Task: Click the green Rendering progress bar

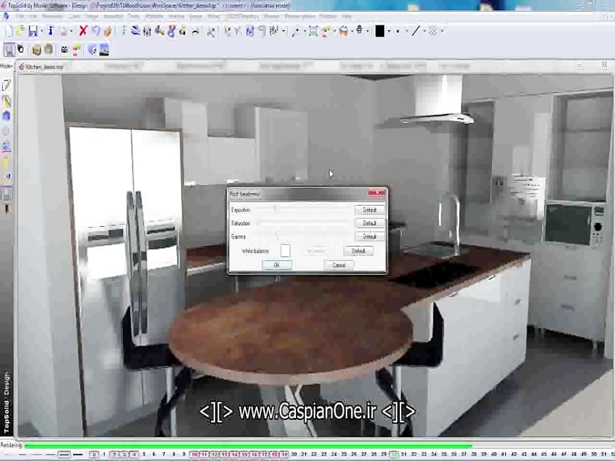Action: [x=249, y=446]
